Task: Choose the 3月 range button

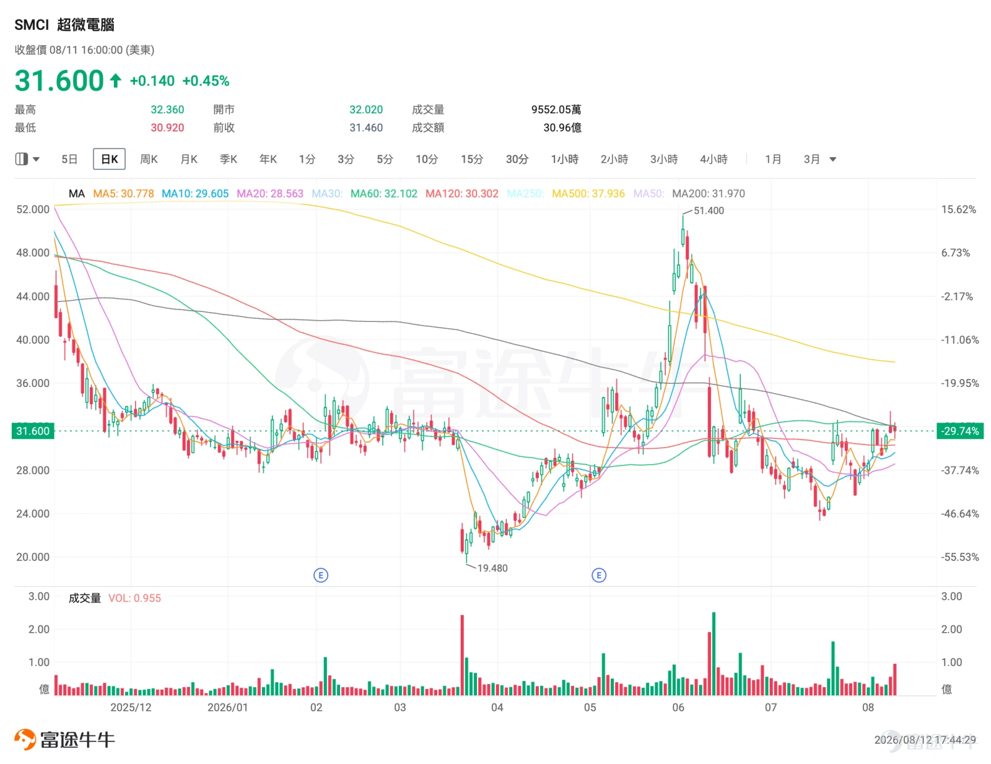Action: point(812,159)
